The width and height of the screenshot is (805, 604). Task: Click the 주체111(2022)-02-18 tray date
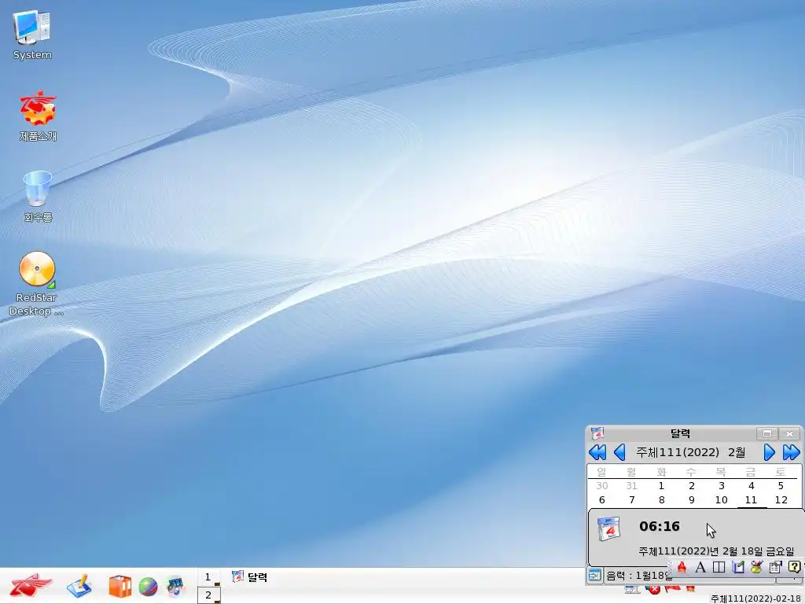click(757, 598)
